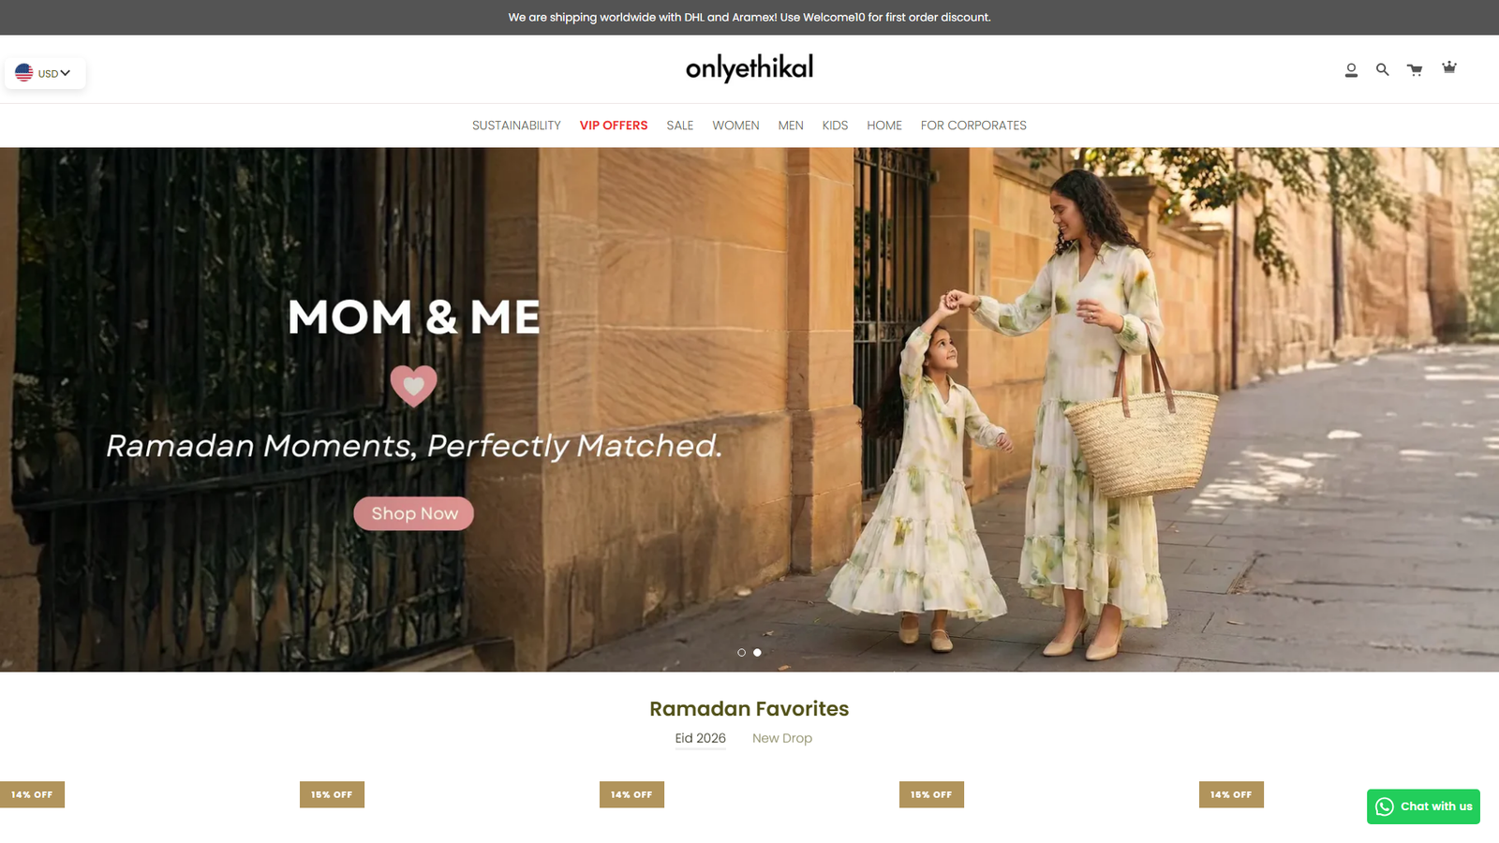Open the KIDS menu
This screenshot has width=1499, height=843.
[x=835, y=126]
